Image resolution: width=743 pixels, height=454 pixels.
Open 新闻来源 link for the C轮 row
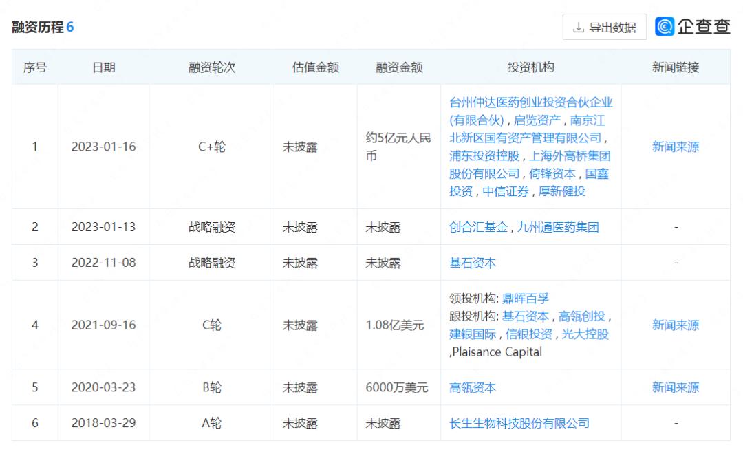[676, 325]
